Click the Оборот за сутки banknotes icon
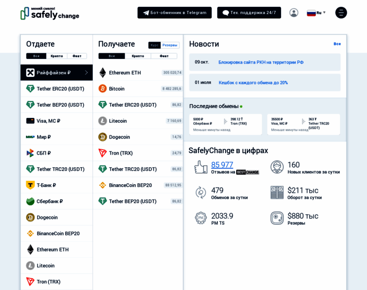367x290 pixels. (277, 192)
